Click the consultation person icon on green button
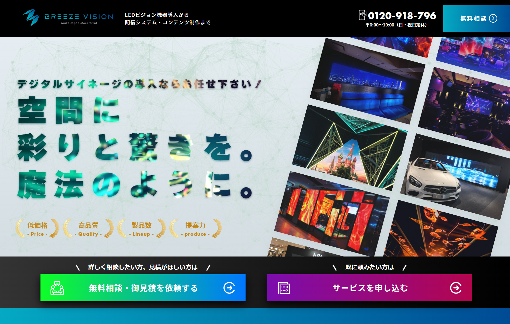The width and height of the screenshot is (510, 324). point(57,288)
